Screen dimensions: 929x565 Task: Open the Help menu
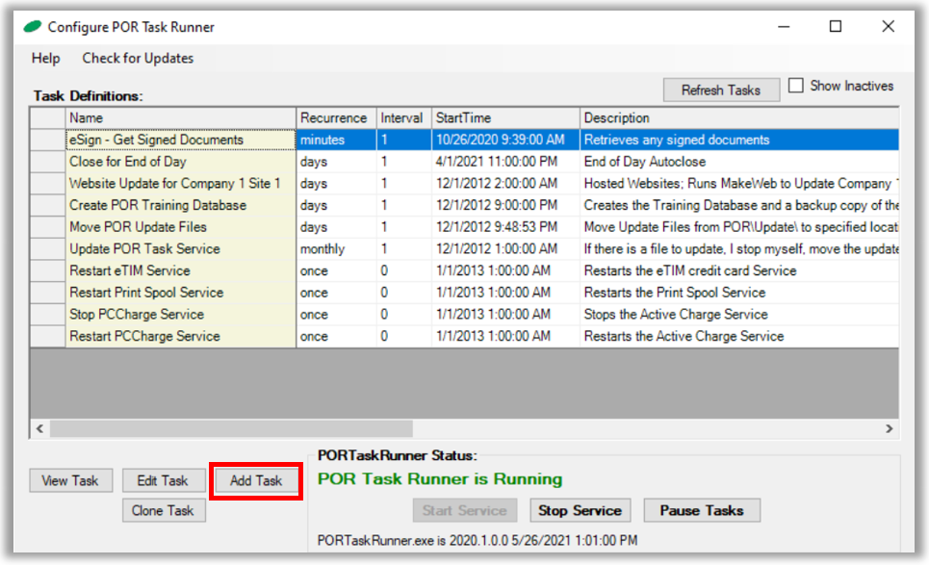45,58
